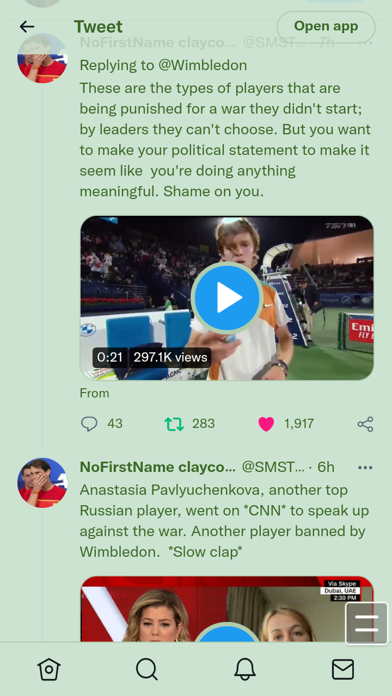Open the Search tab

147,669
